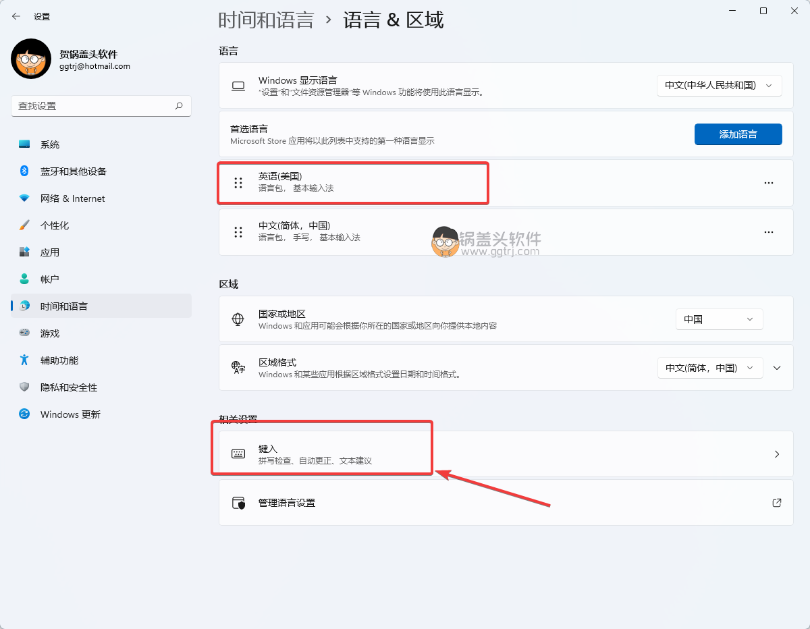The height and width of the screenshot is (629, 810).
Task: Grab the drag handle for 英语(美国)
Action: (x=238, y=183)
